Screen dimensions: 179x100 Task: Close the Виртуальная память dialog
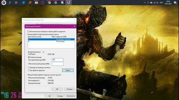coord(74,26)
